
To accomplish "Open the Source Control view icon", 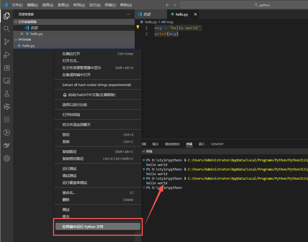I will [7, 42].
